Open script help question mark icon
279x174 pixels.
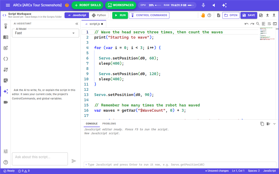[209, 15]
